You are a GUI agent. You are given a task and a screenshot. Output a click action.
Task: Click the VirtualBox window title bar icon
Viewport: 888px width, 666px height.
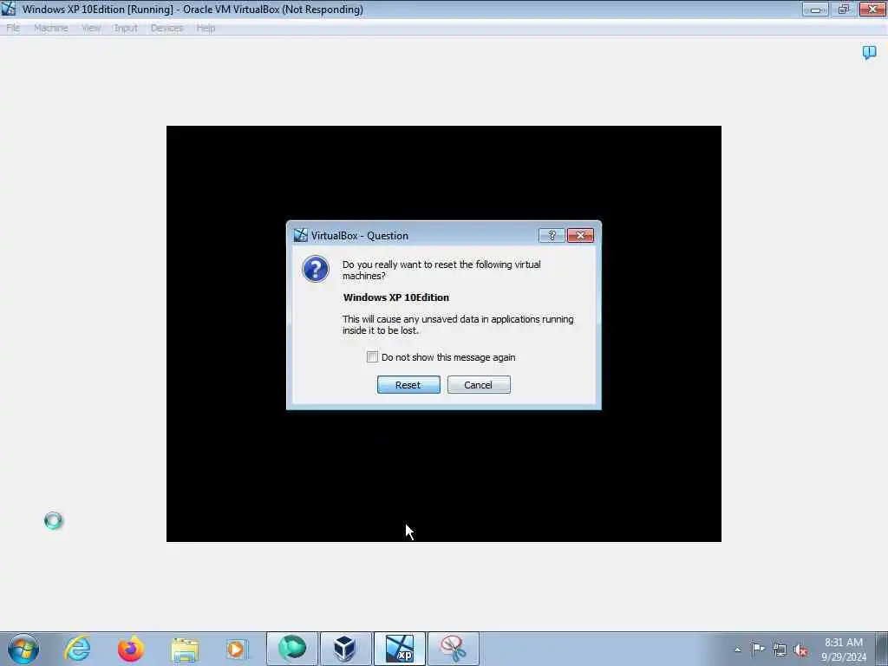point(9,9)
